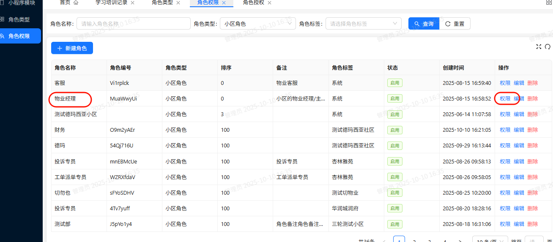This screenshot has width=553, height=242.
Task: Click the 华润城润府 tag cell
Action: [345, 208]
